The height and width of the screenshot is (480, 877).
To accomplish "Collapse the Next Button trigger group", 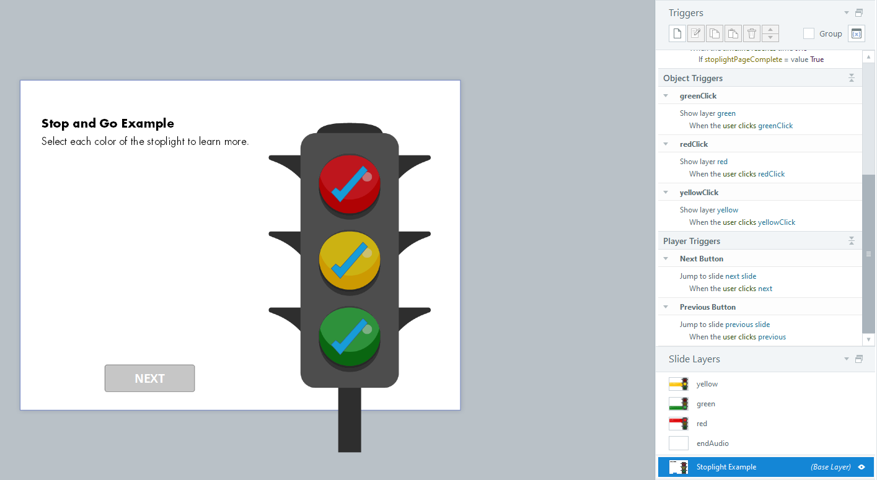I will pyautogui.click(x=666, y=258).
